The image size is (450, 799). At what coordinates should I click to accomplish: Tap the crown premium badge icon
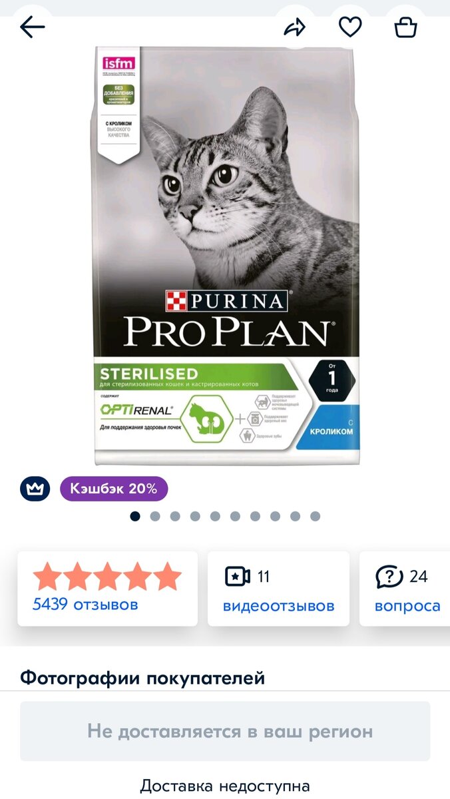point(33,489)
